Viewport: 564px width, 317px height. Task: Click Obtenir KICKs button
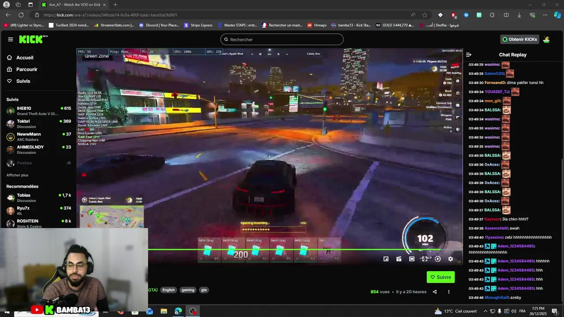click(x=519, y=39)
